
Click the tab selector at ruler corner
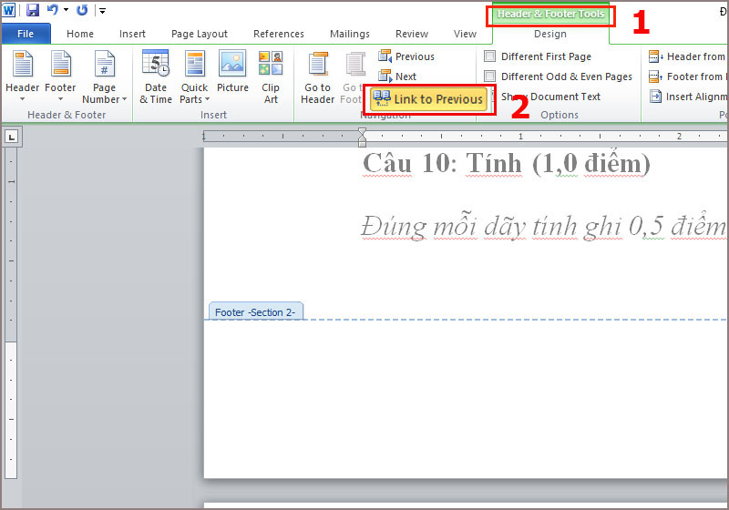(x=11, y=137)
